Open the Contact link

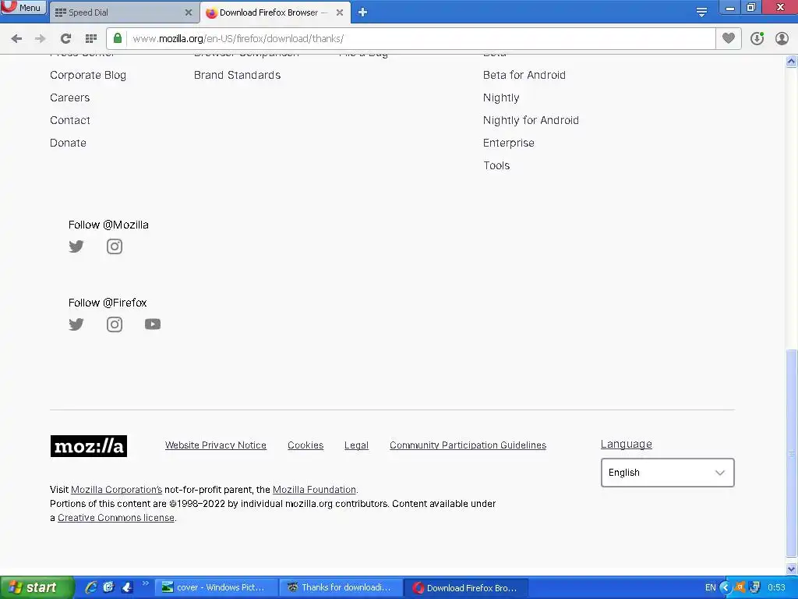(69, 120)
